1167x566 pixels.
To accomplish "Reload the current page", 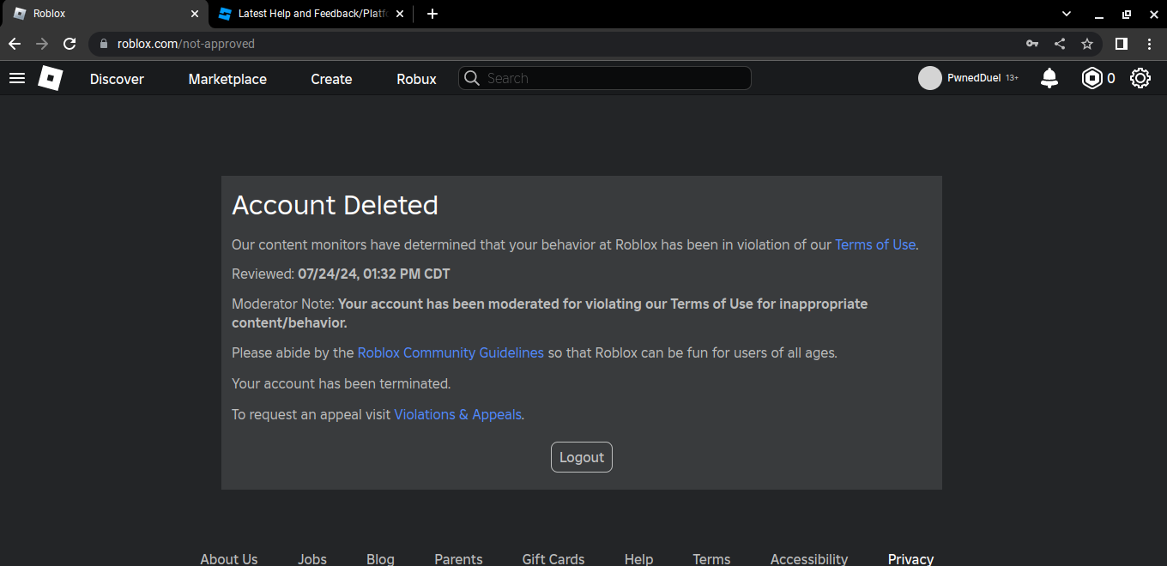I will 70,44.
